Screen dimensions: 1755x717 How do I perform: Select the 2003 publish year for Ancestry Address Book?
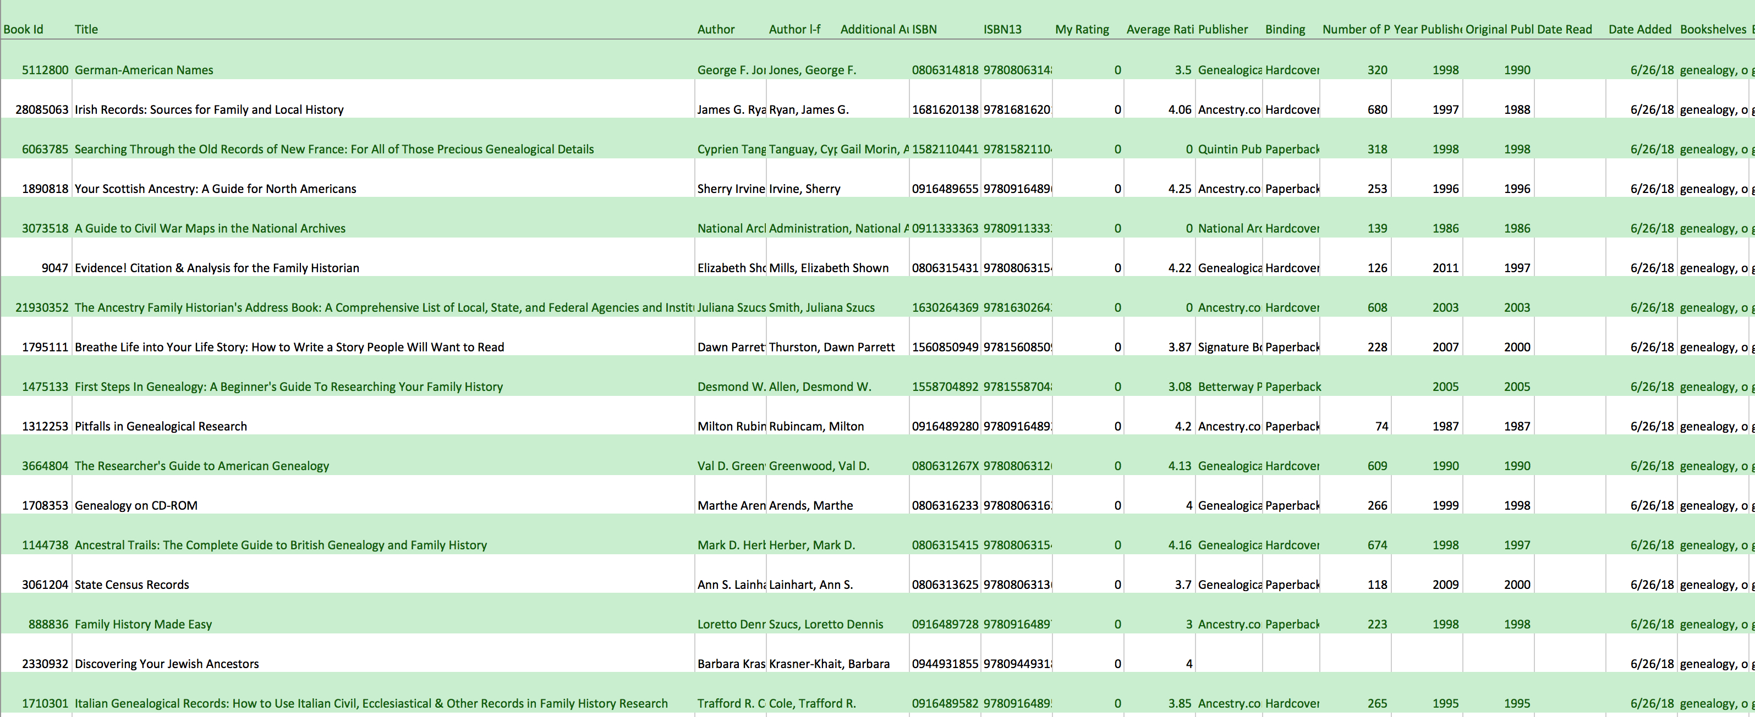[x=1446, y=307]
